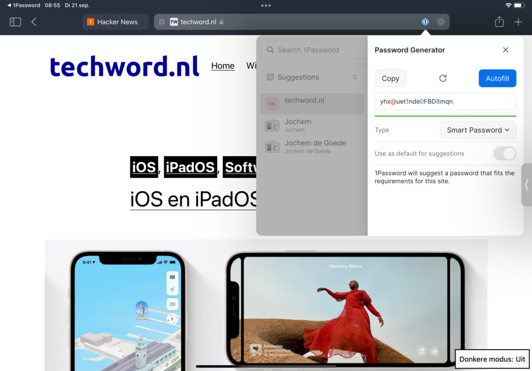This screenshot has height=371, width=532.
Task: Toggle Use as default for suggestions
Action: pyautogui.click(x=504, y=154)
